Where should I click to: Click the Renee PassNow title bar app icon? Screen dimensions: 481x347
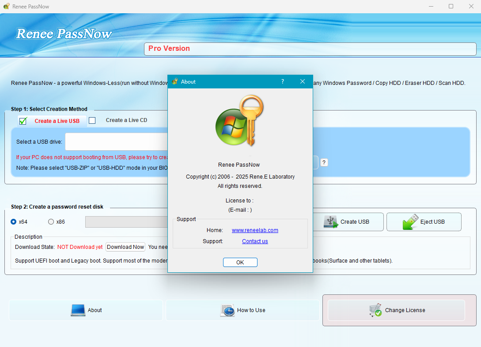(7, 6)
